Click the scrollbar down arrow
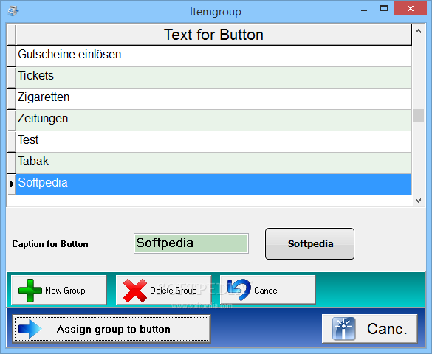The height and width of the screenshot is (354, 432). [x=418, y=201]
